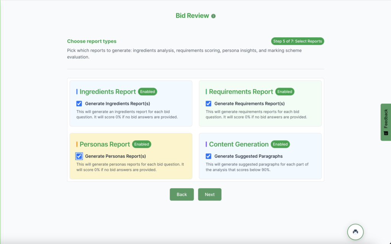The height and width of the screenshot is (244, 391).
Task: Toggle Generate Requirements Report(s) checkbox
Action: (x=208, y=103)
